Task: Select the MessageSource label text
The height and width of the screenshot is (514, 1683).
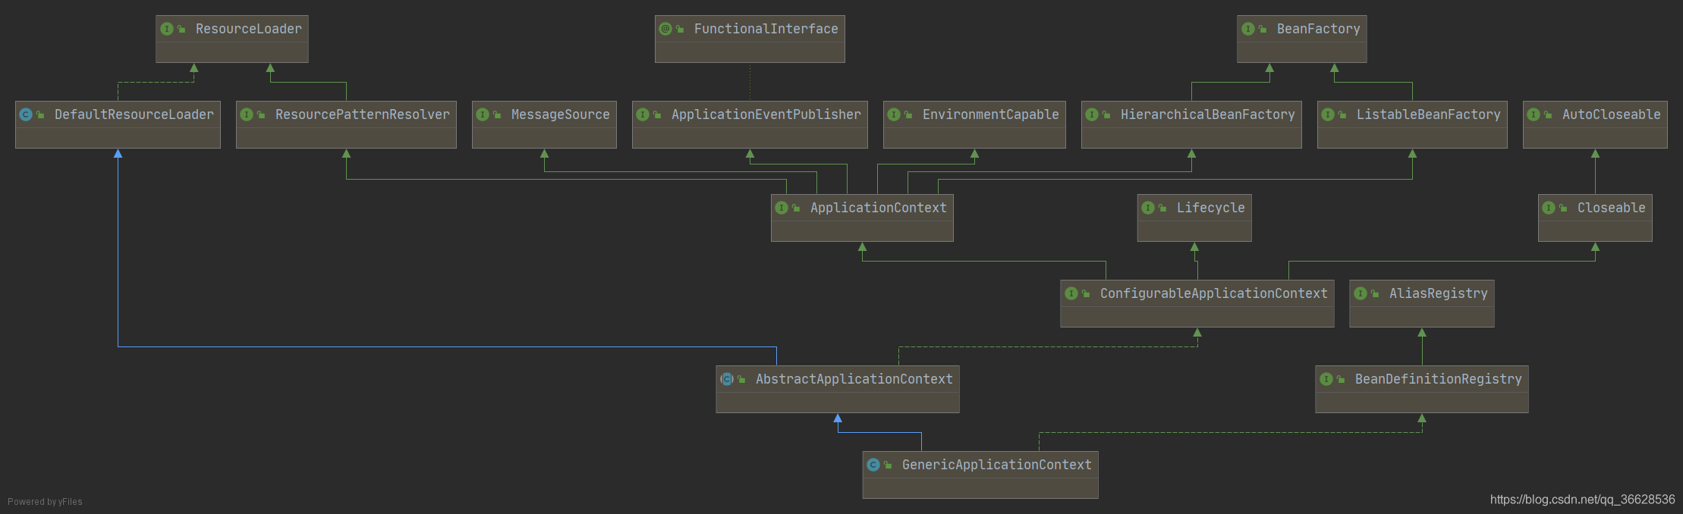Action: (x=561, y=114)
